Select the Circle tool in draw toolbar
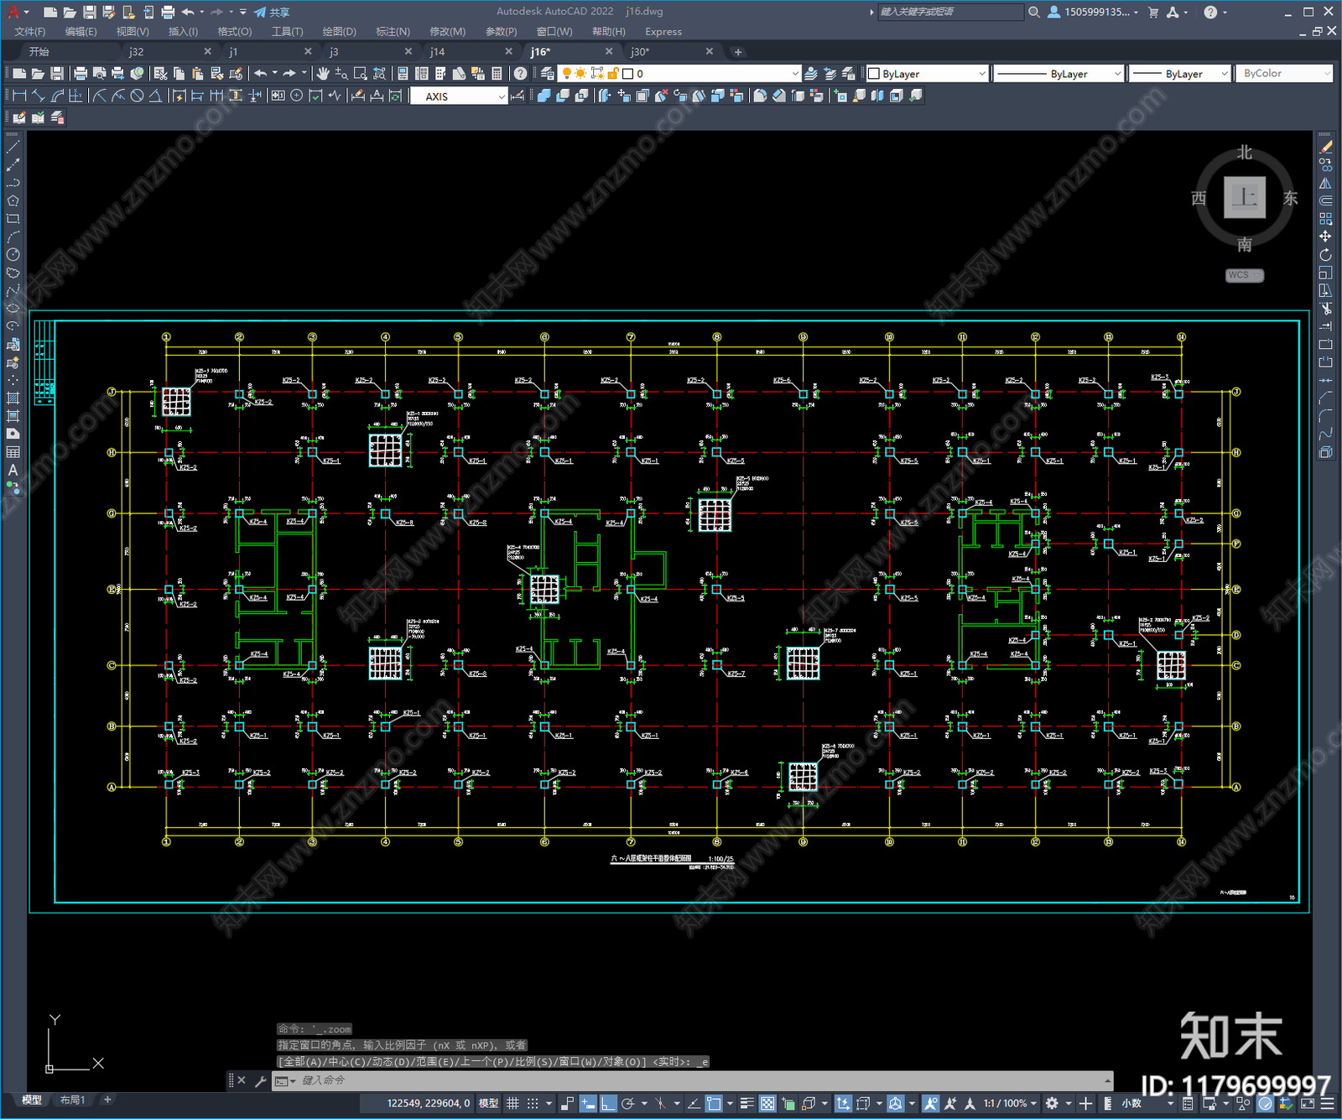Image resolution: width=1342 pixels, height=1119 pixels. tap(13, 255)
